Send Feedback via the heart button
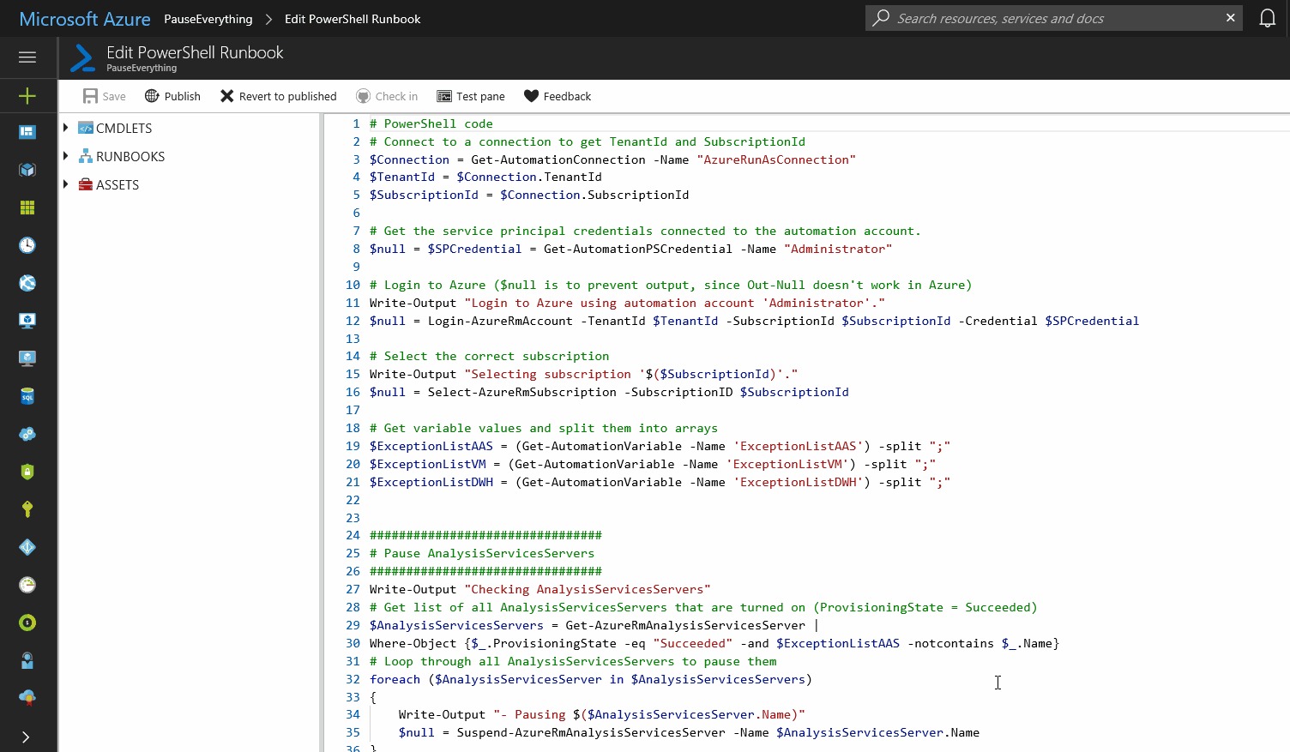 click(x=557, y=96)
